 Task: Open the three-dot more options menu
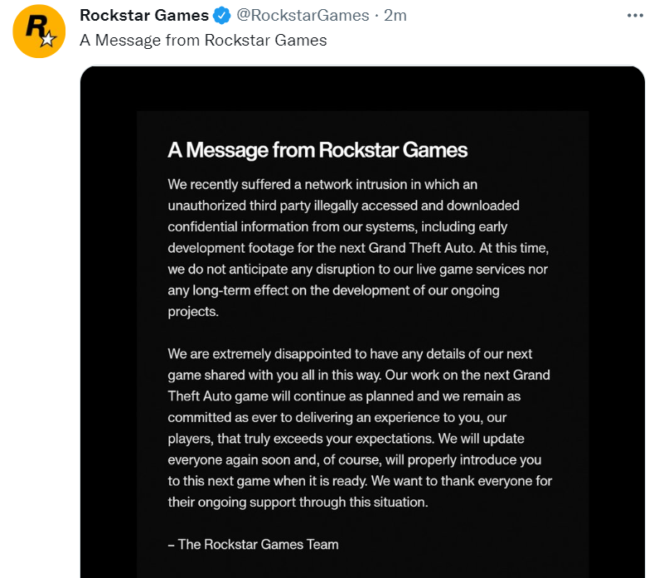tap(635, 16)
